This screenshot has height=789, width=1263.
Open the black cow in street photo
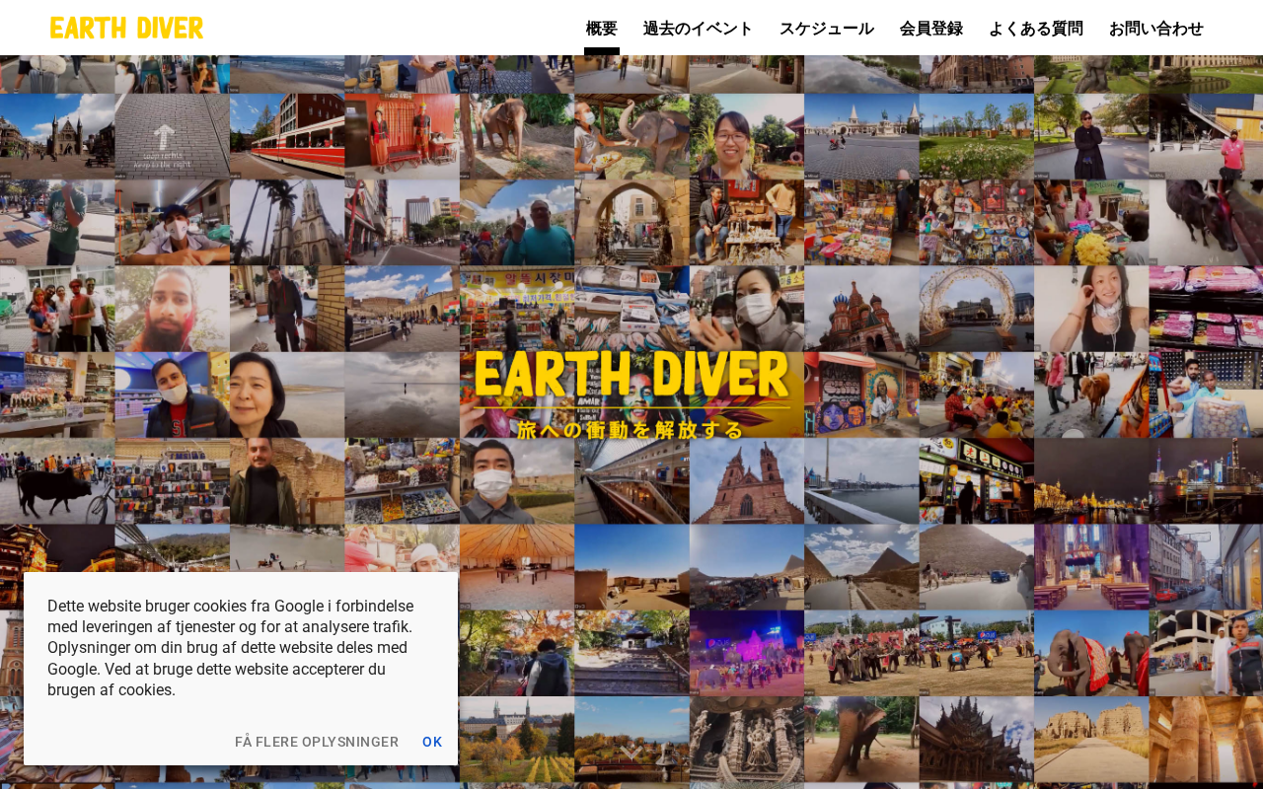click(57, 480)
